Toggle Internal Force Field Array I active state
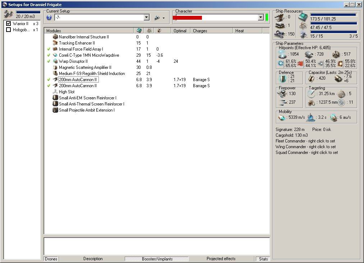 tap(49, 49)
